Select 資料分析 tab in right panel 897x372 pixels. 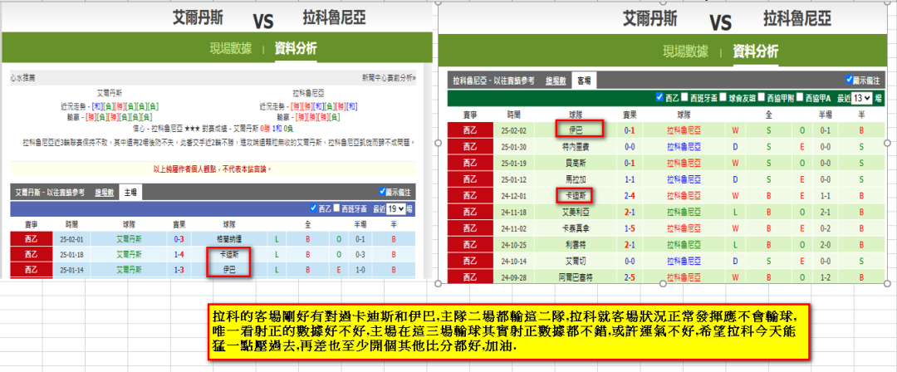755,51
